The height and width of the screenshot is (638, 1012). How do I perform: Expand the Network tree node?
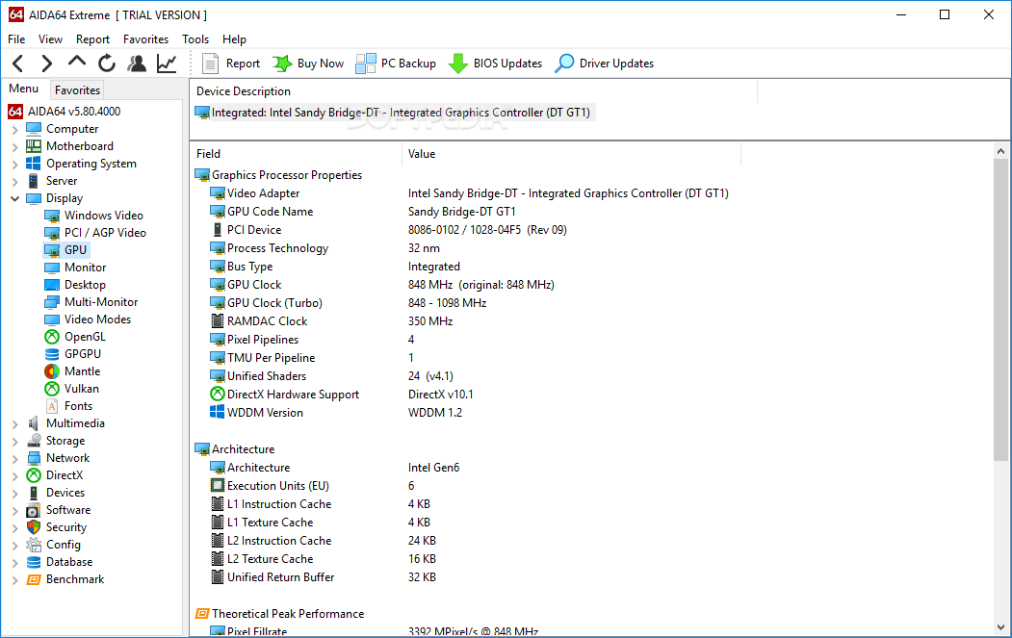tap(14, 459)
